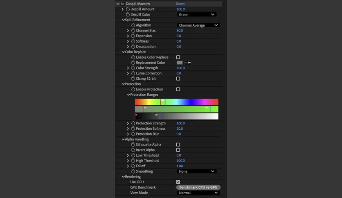342x198 pixels.
Task: Toggle stopwatch for Algorithm
Action: [x=133, y=25]
